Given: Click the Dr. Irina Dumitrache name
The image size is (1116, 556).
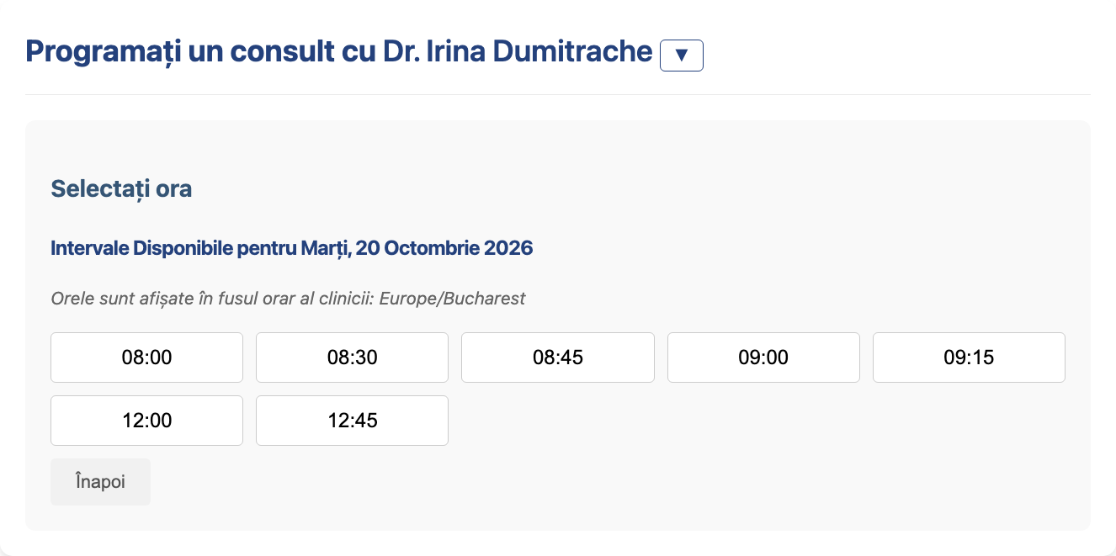Looking at the screenshot, I should point(518,52).
